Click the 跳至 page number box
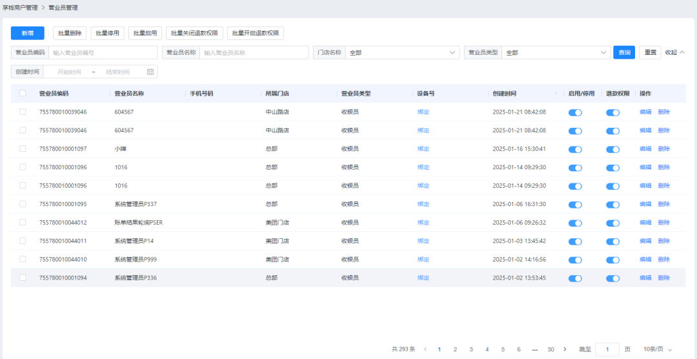 pyautogui.click(x=607, y=349)
